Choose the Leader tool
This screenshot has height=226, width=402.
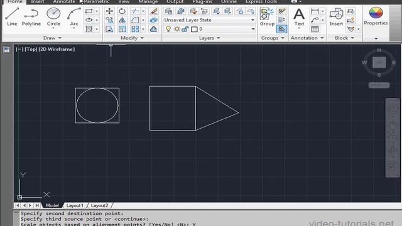point(315,20)
